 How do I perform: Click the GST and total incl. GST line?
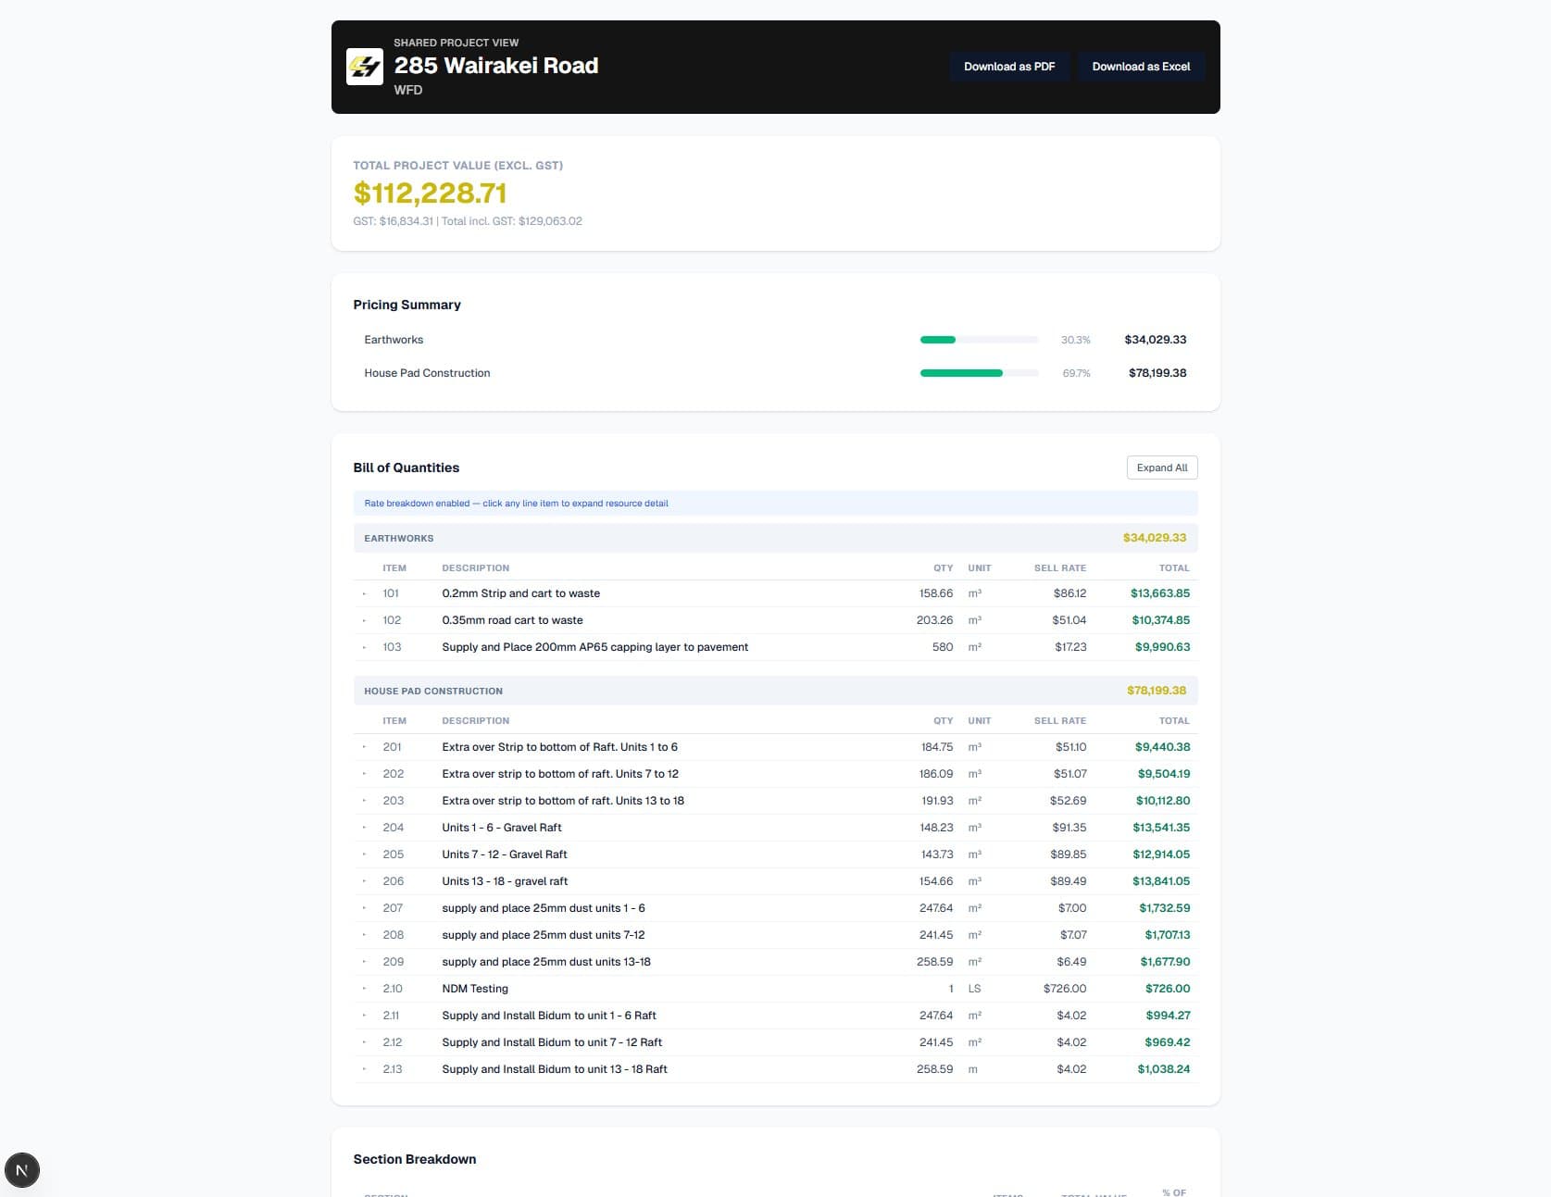pos(468,221)
